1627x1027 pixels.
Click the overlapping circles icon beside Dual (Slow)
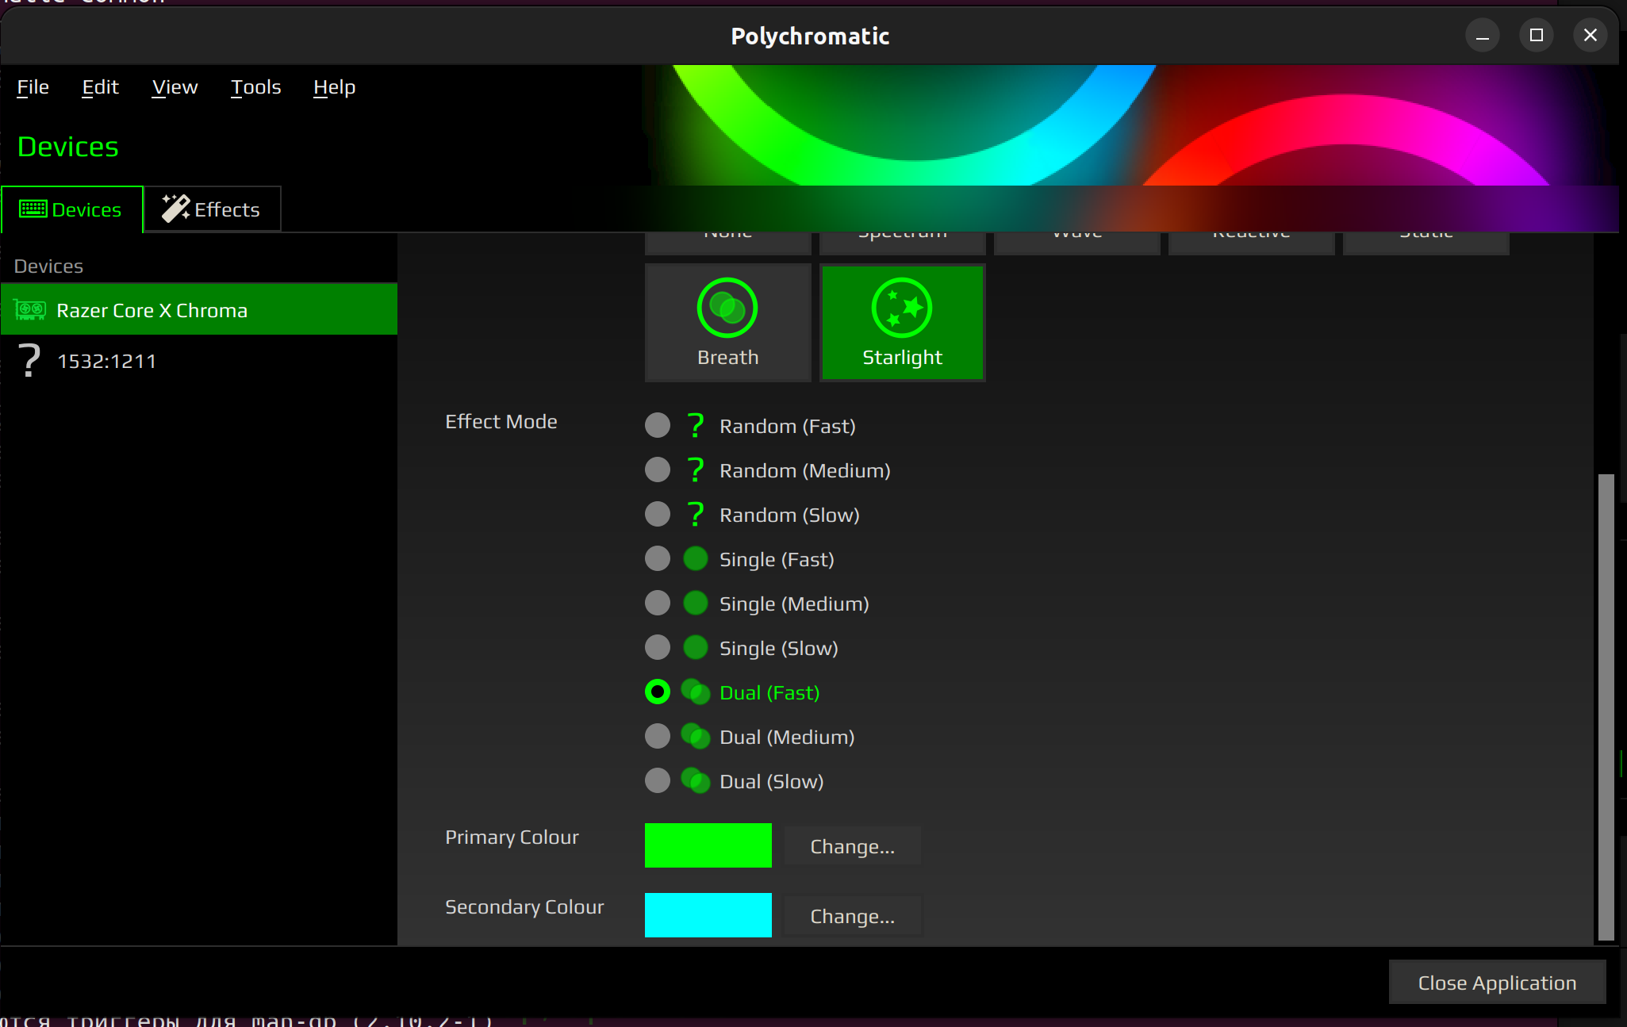(696, 781)
